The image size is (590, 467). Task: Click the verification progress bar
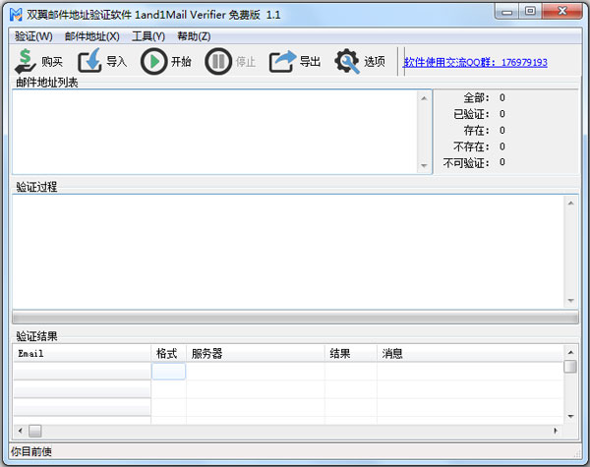pos(294,319)
